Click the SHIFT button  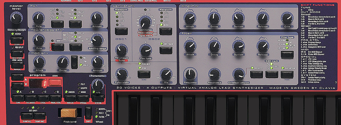(88, 113)
